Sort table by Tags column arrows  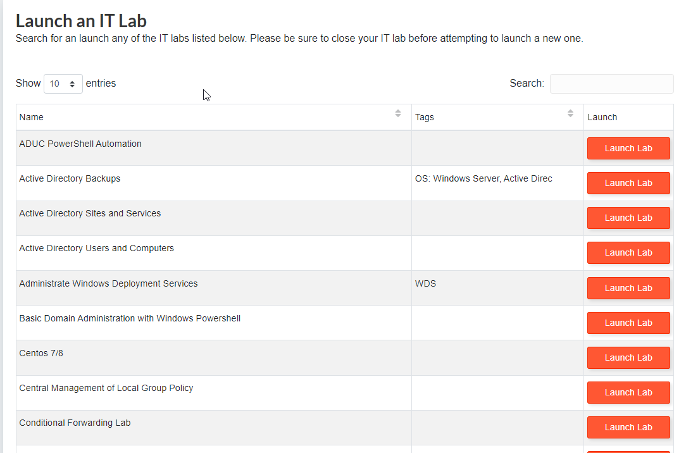click(570, 114)
